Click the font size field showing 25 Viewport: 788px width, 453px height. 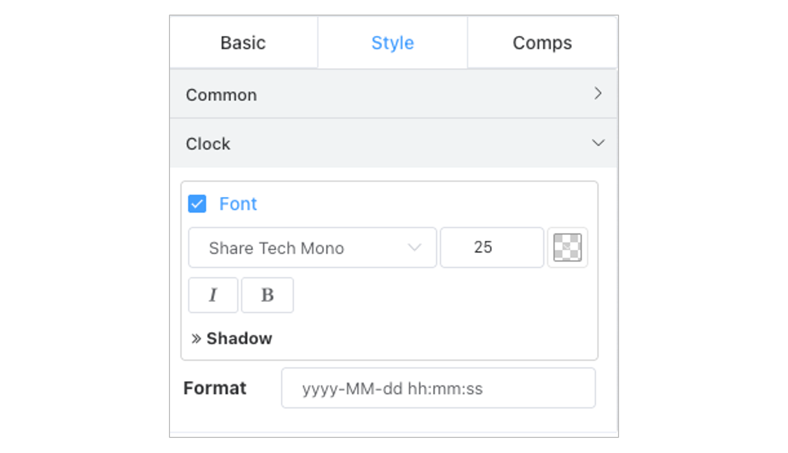pyautogui.click(x=492, y=248)
